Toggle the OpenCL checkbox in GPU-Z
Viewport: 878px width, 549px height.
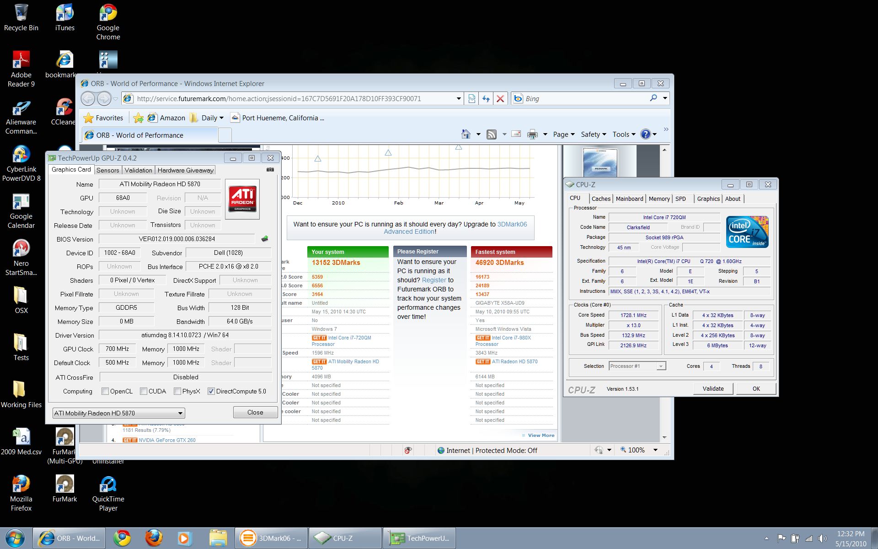pyautogui.click(x=105, y=391)
